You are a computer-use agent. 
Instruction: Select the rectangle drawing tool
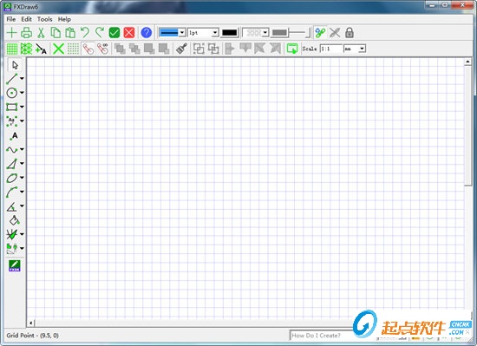pyautogui.click(x=12, y=107)
